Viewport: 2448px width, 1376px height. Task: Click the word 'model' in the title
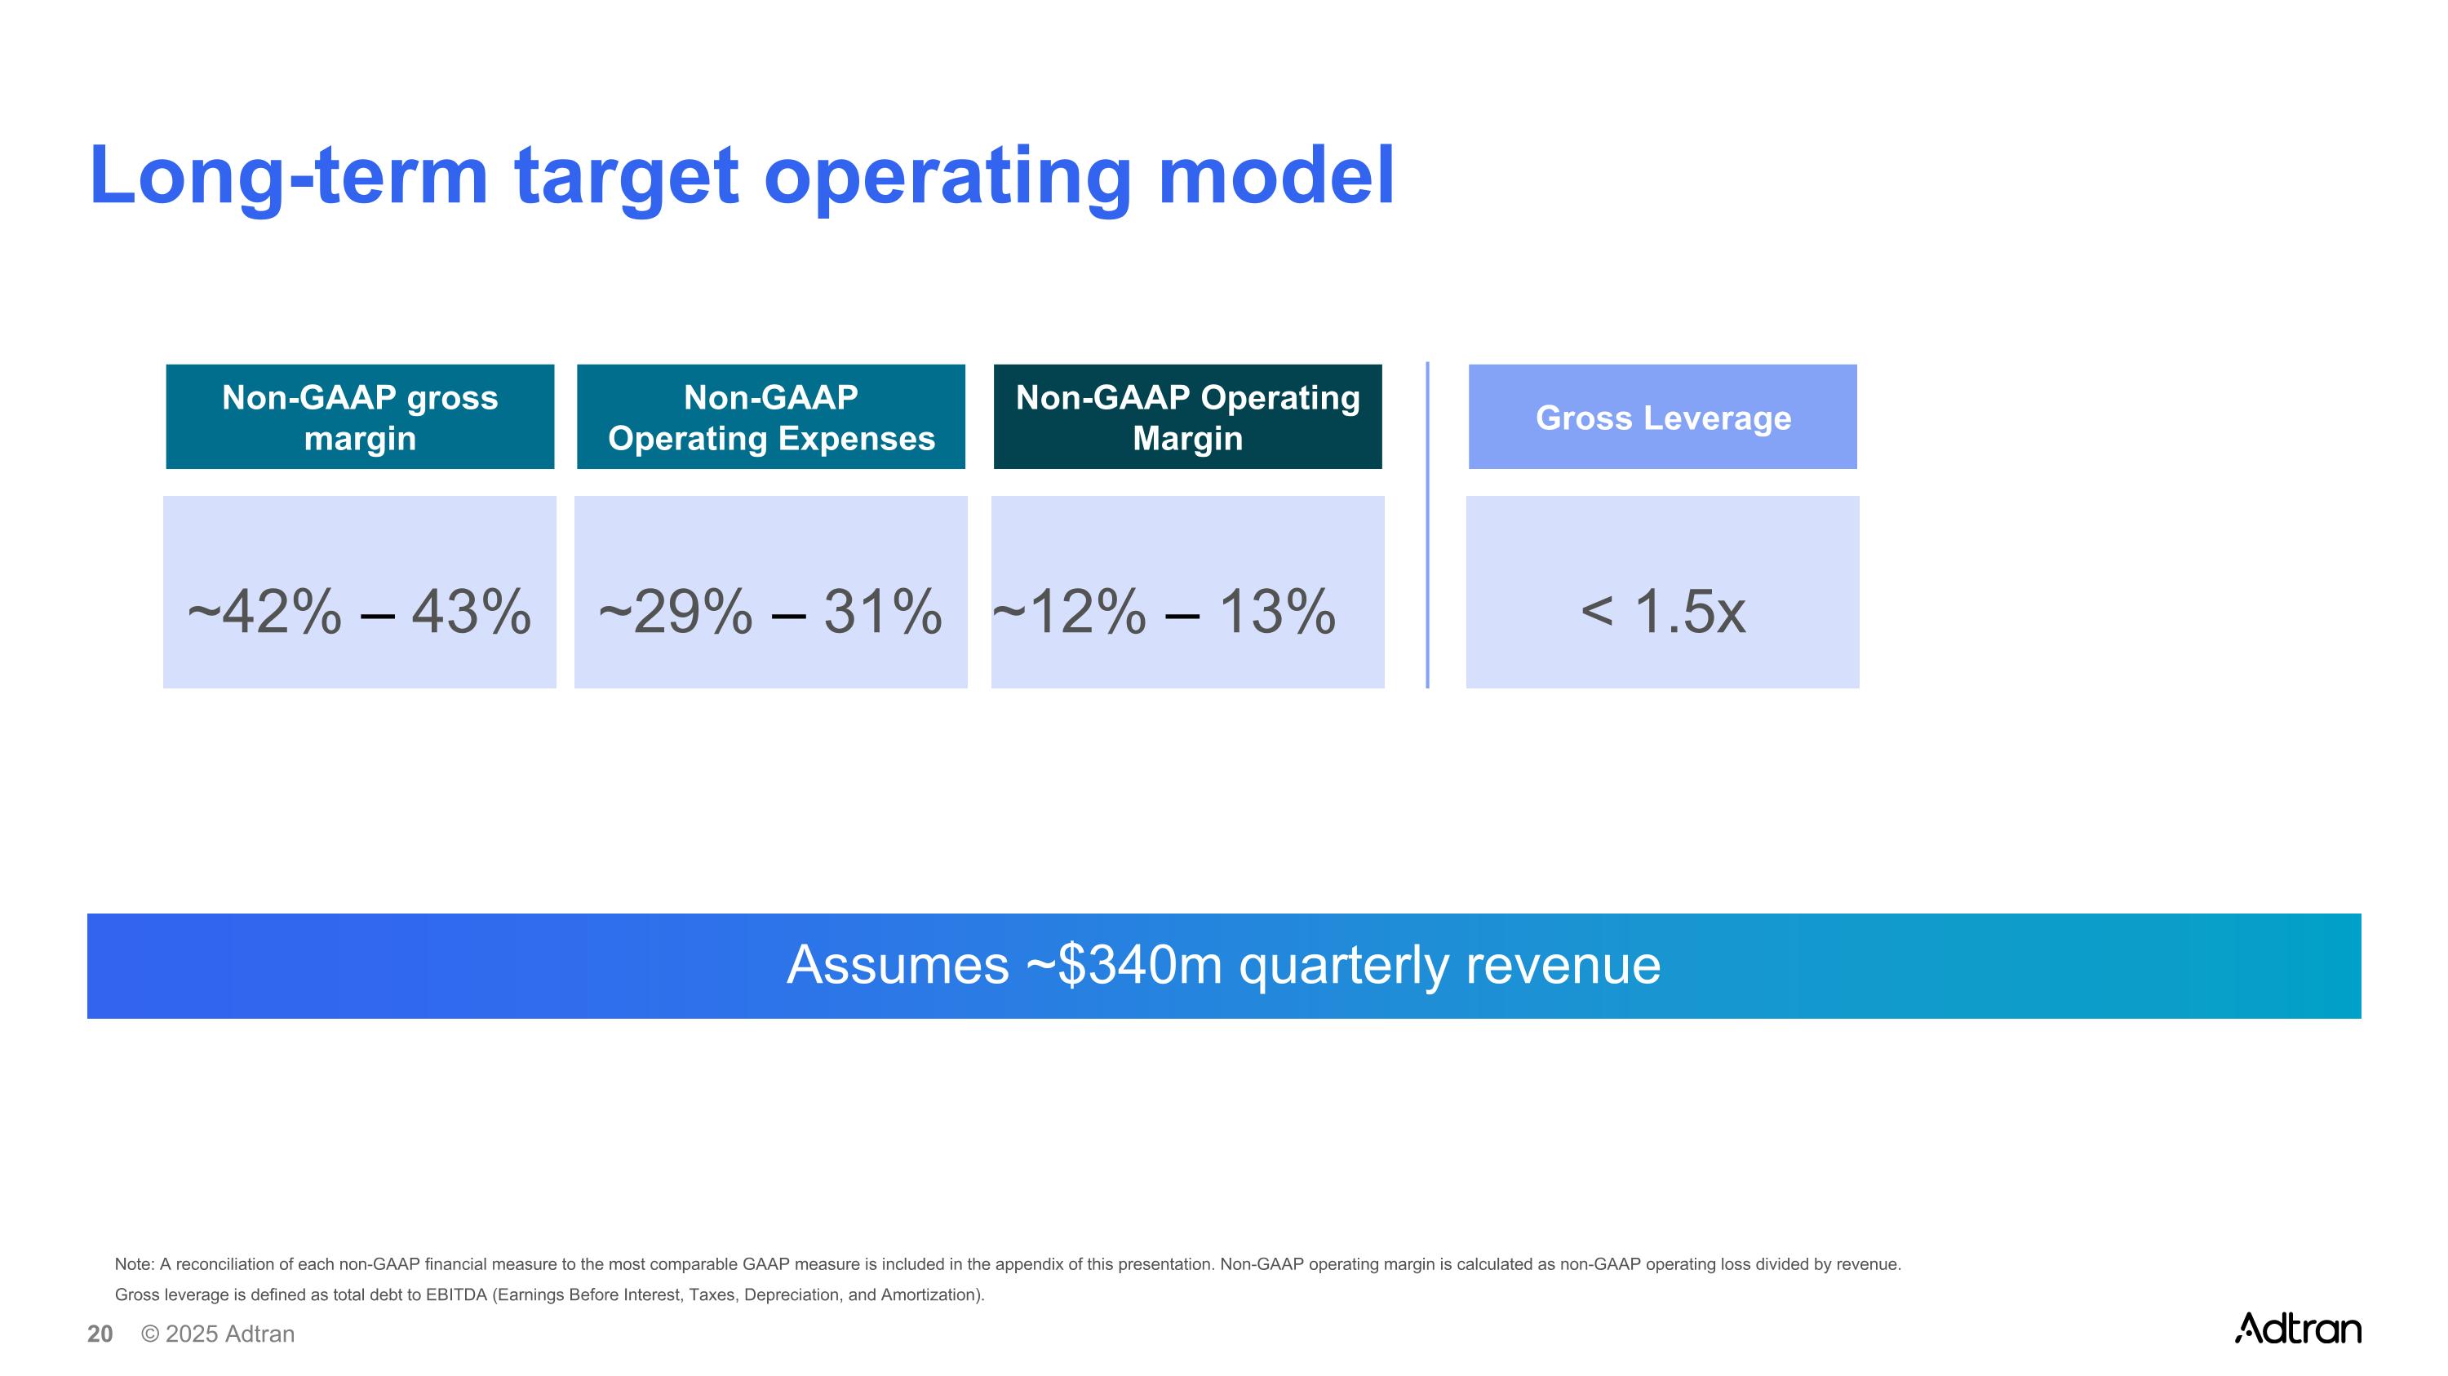point(1276,177)
